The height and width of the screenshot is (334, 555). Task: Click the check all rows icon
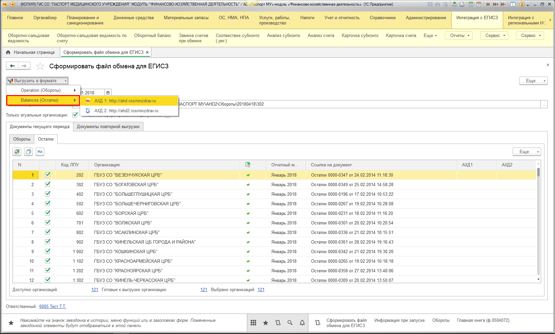(x=17, y=152)
